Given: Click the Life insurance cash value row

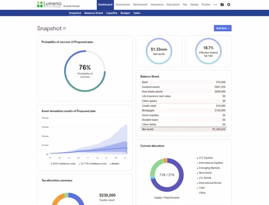Looking at the screenshot, I should point(183,96).
